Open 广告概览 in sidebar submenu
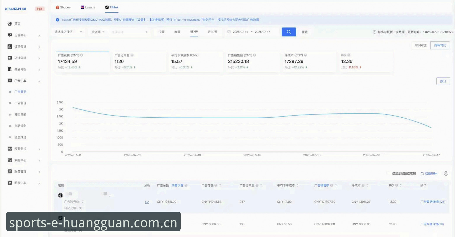The image size is (455, 237). click(20, 92)
